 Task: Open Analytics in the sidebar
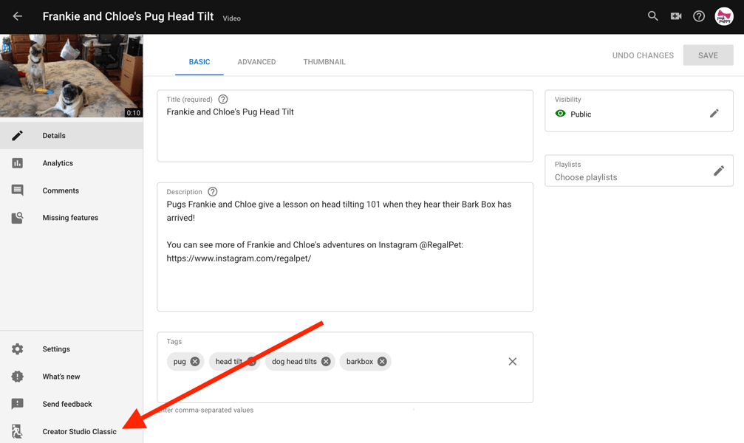(71, 163)
